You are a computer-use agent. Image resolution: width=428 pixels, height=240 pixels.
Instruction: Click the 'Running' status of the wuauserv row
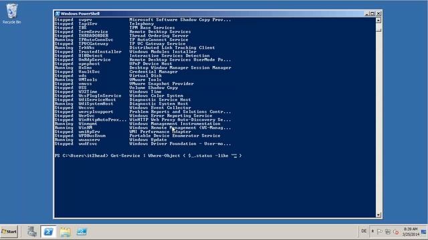pyautogui.click(x=64, y=139)
